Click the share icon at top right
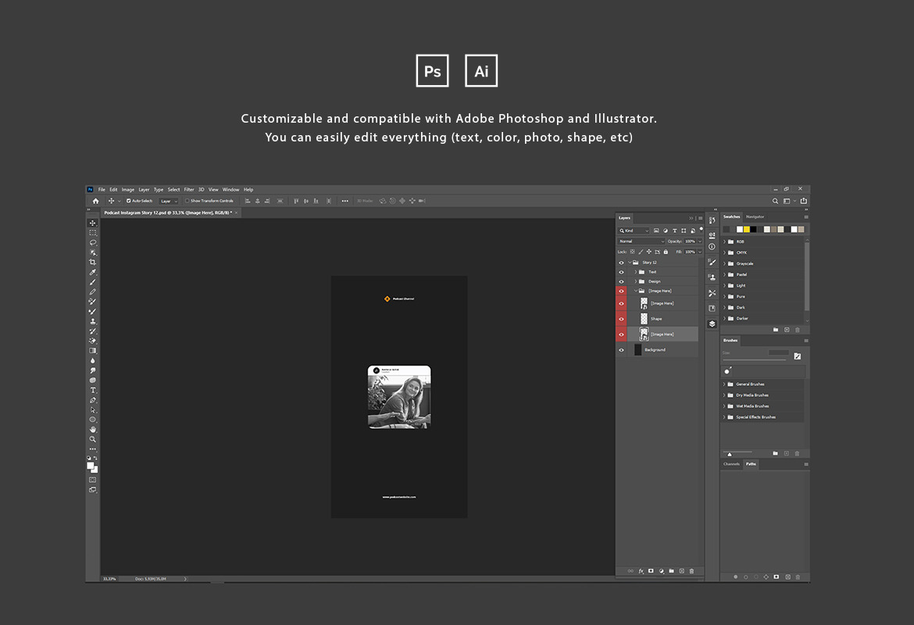This screenshot has width=914, height=625. pos(804,201)
